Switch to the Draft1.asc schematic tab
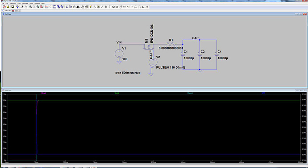Image resolution: width=308 pixels, height=168 pixels. tap(7, 11)
